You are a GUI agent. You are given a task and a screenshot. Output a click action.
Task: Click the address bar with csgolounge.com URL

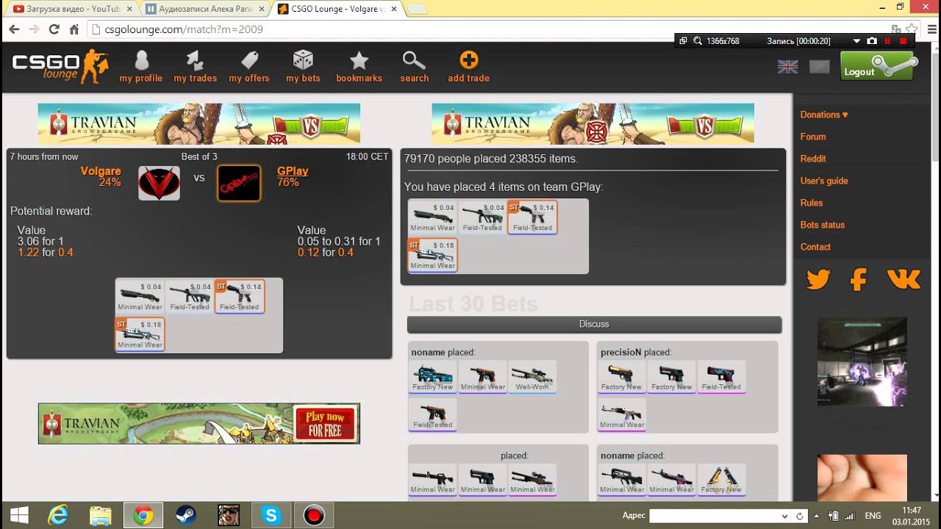click(x=485, y=29)
